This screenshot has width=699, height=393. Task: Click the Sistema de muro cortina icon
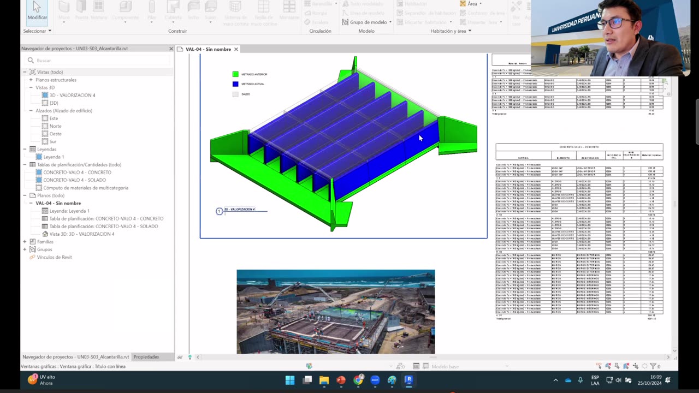pos(235,13)
